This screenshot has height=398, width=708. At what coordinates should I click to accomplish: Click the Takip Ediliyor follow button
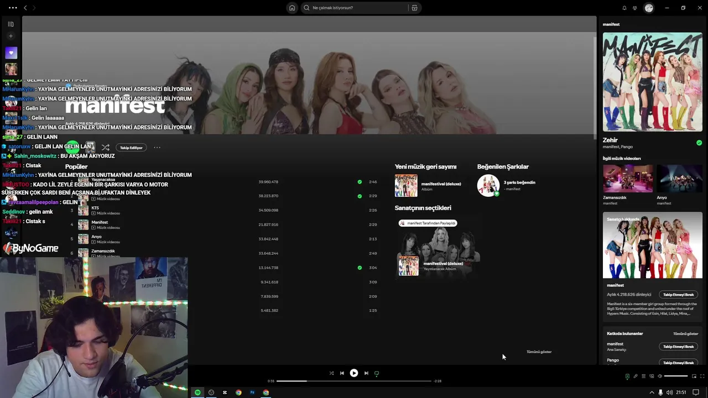click(x=131, y=148)
